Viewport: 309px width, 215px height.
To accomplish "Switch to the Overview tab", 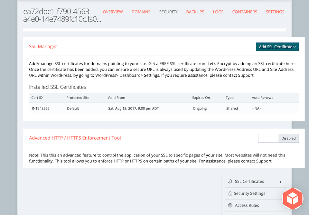I will tap(113, 12).
